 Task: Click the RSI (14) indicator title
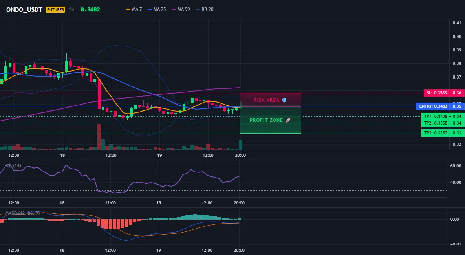click(x=13, y=165)
